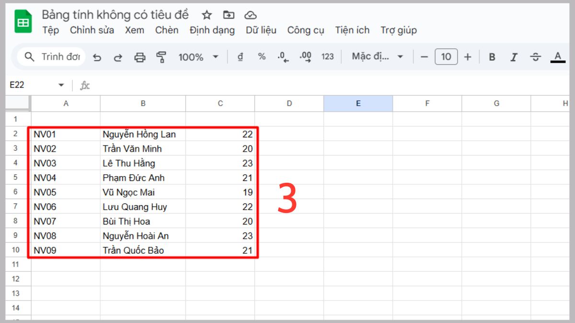
Task: Select the paint format tool
Action: 161,56
